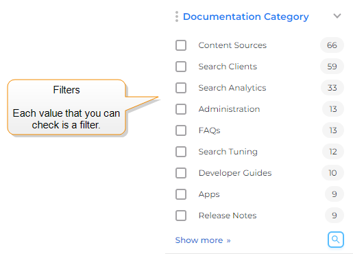The image size is (353, 254).
Task: Click the Documentation Category heading
Action: click(246, 16)
